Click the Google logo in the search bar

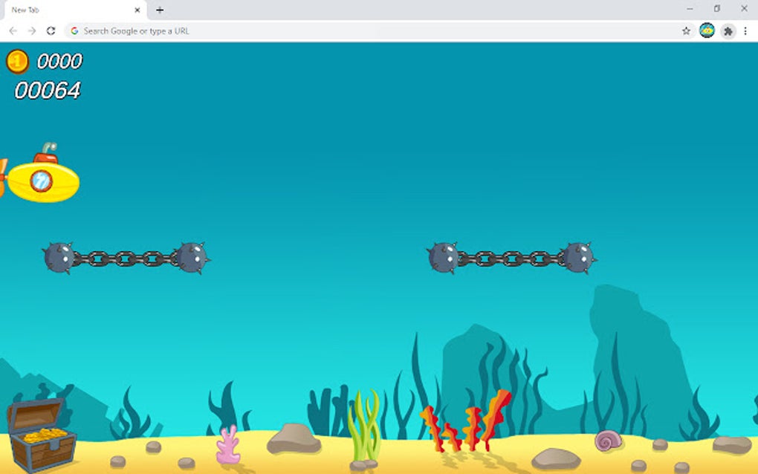pos(75,31)
